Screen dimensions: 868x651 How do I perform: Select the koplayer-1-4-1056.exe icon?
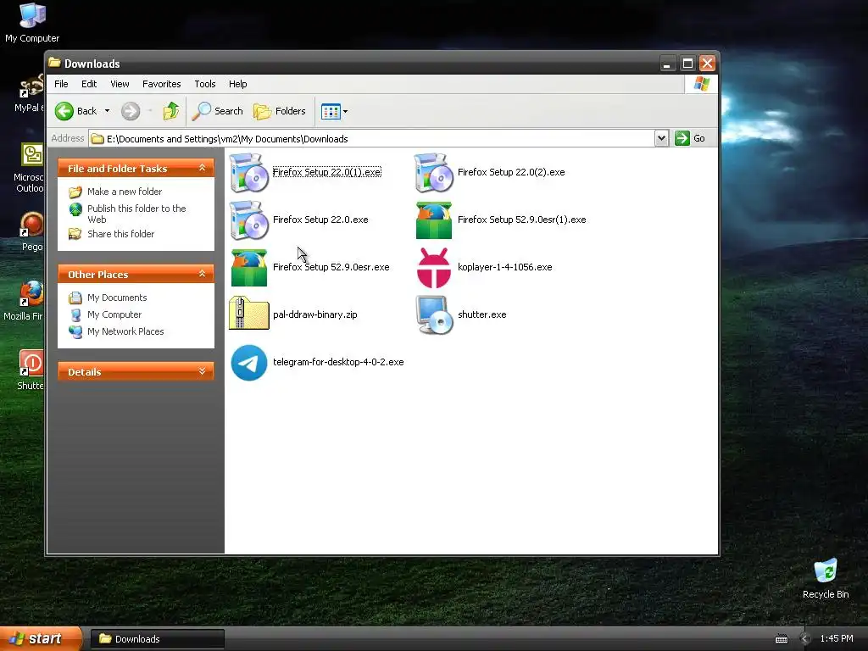click(433, 268)
